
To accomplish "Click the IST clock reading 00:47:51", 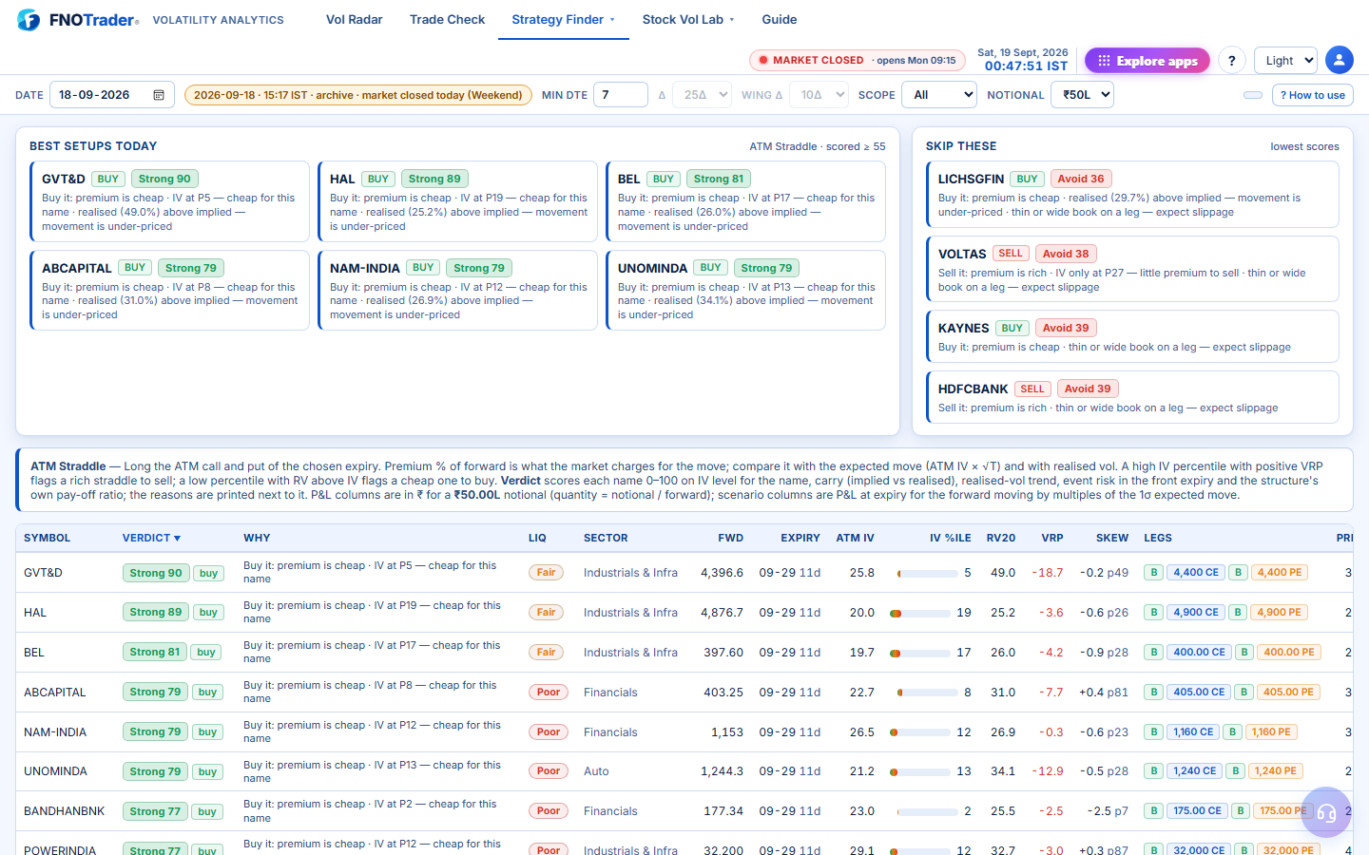I will tap(1026, 66).
